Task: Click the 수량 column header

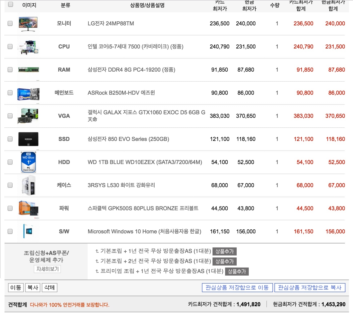Action: 275,5
